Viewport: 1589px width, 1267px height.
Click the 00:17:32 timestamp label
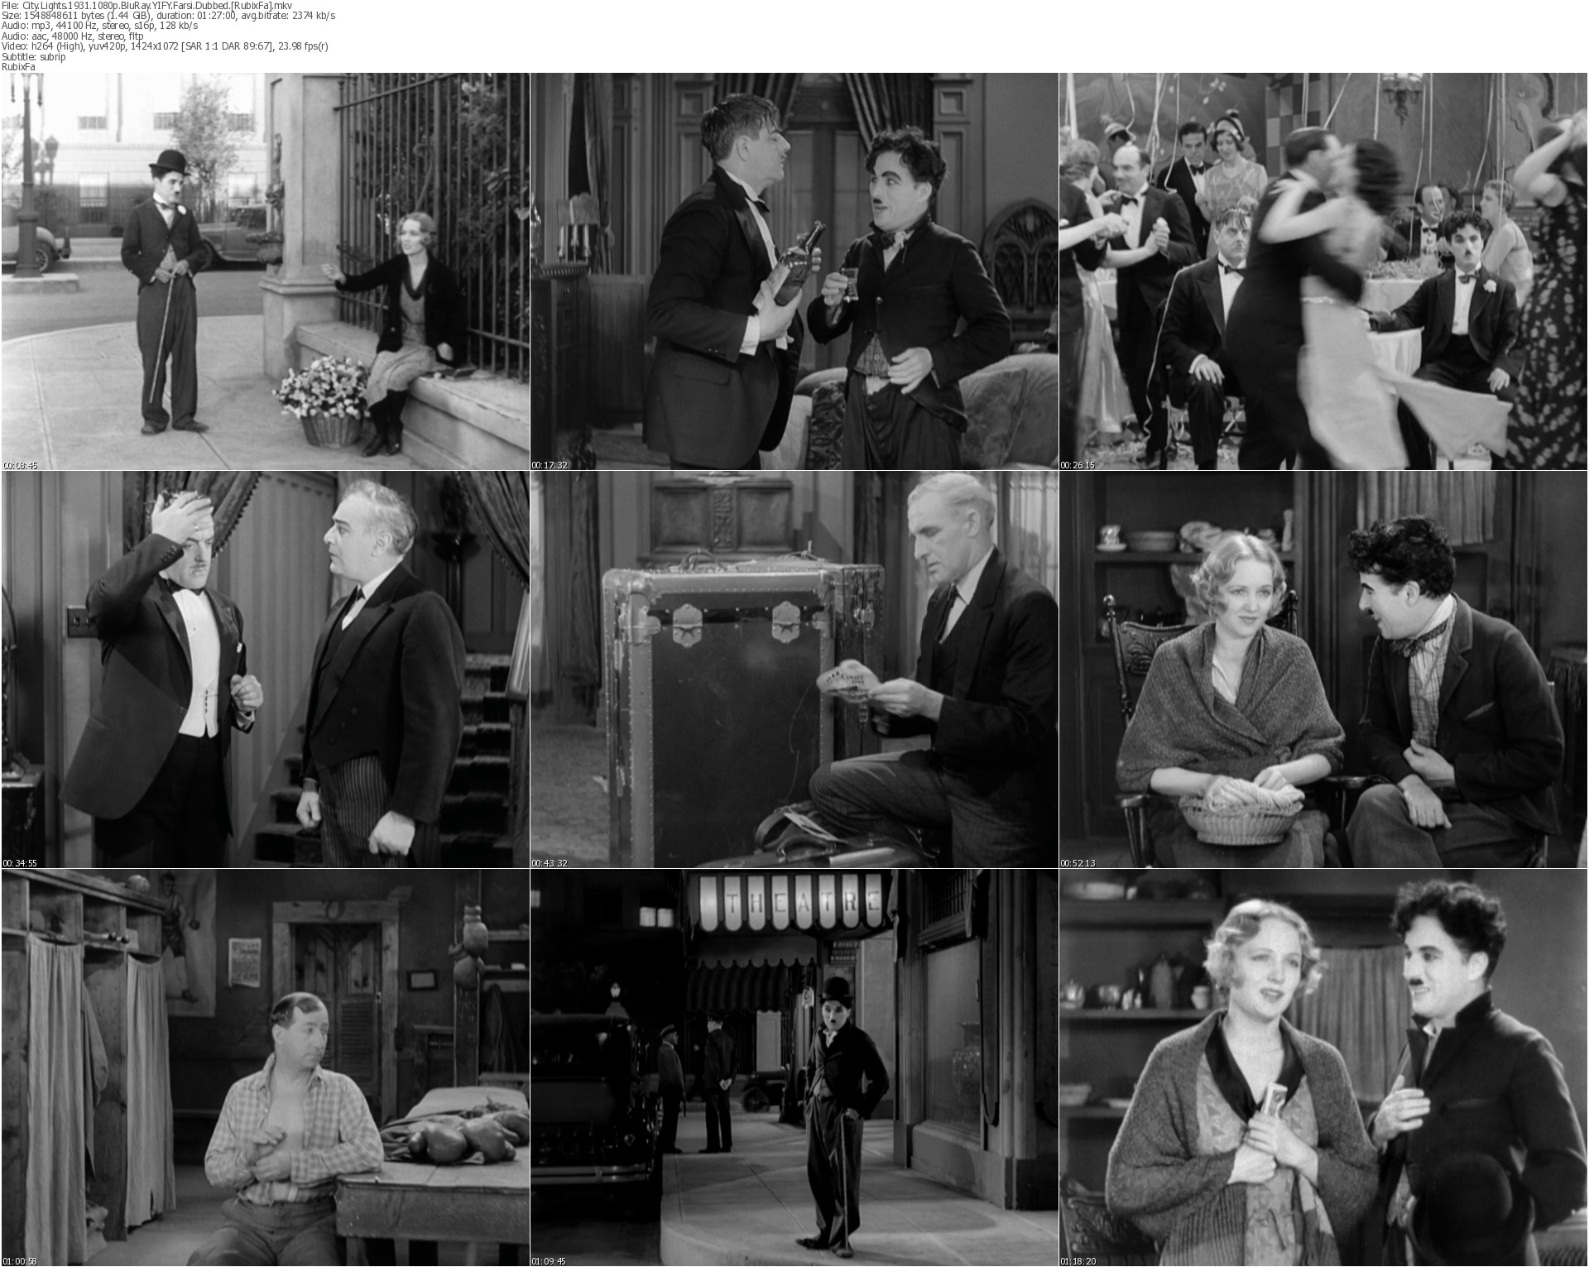(x=550, y=465)
